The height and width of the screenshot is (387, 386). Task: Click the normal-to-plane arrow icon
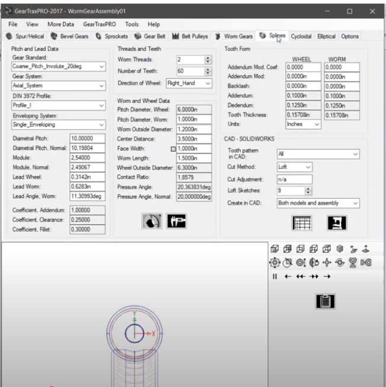point(366,249)
